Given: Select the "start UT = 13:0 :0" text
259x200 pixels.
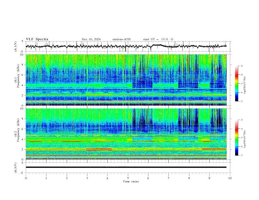Looking at the screenshot, I should (158, 39).
